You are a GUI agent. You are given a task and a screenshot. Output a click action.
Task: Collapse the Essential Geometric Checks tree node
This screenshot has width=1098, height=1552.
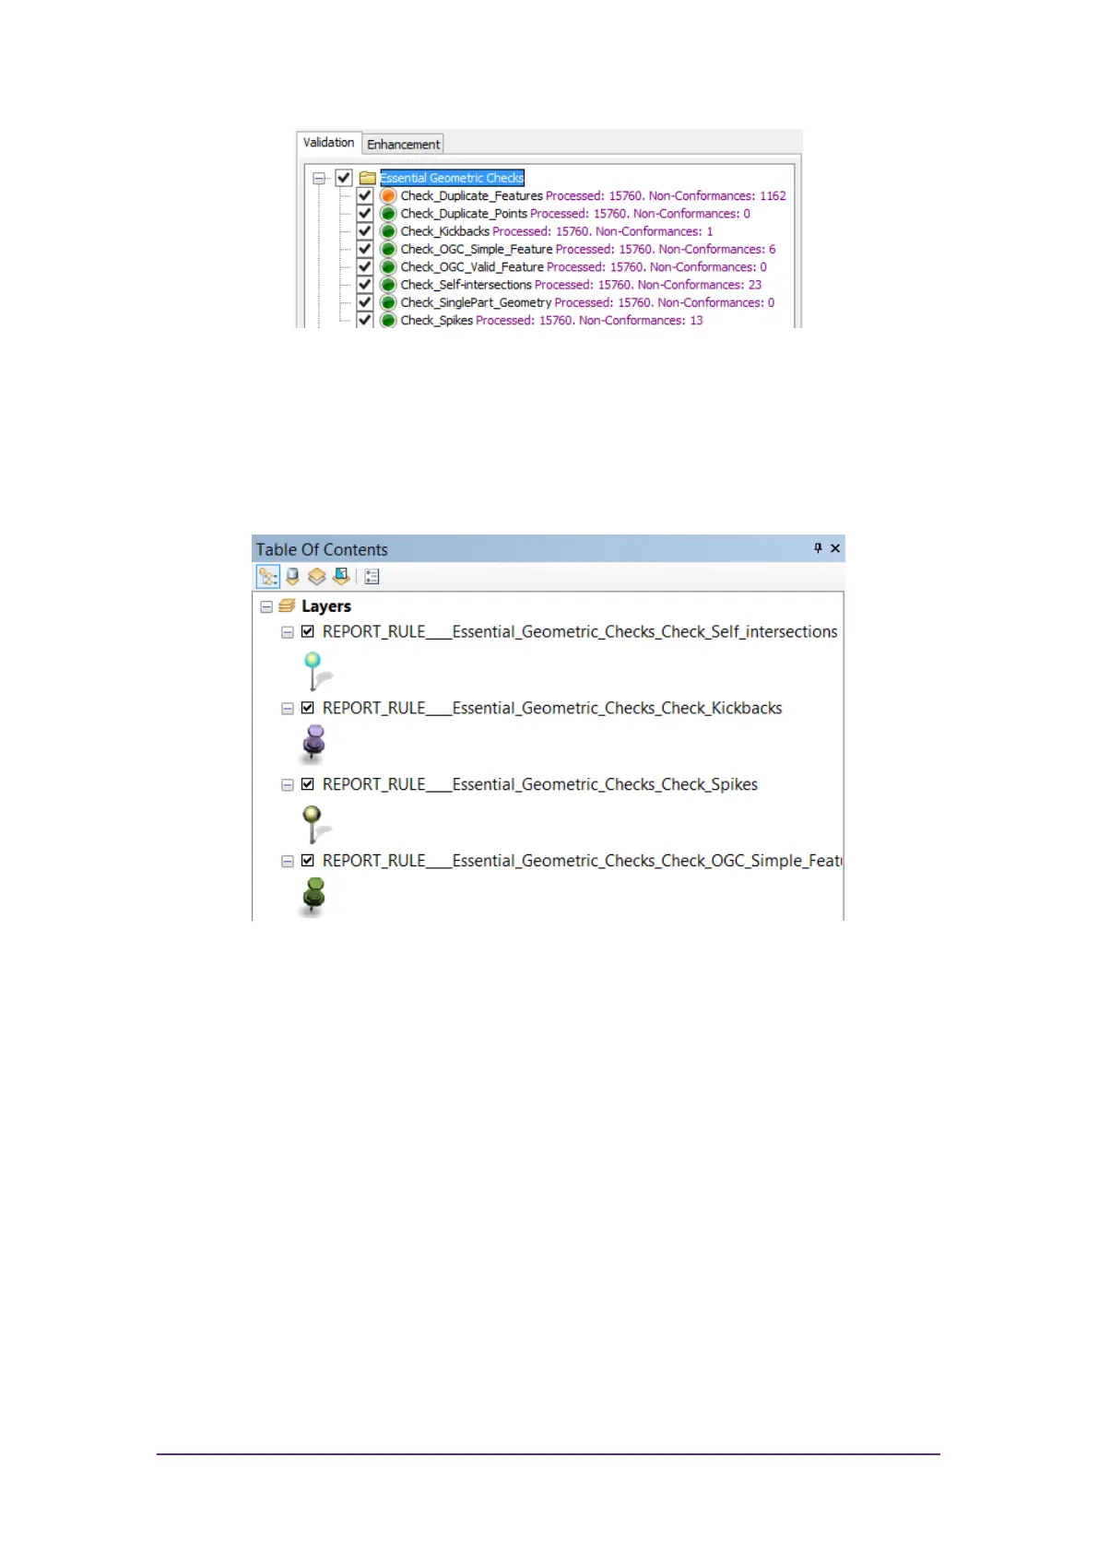[319, 178]
